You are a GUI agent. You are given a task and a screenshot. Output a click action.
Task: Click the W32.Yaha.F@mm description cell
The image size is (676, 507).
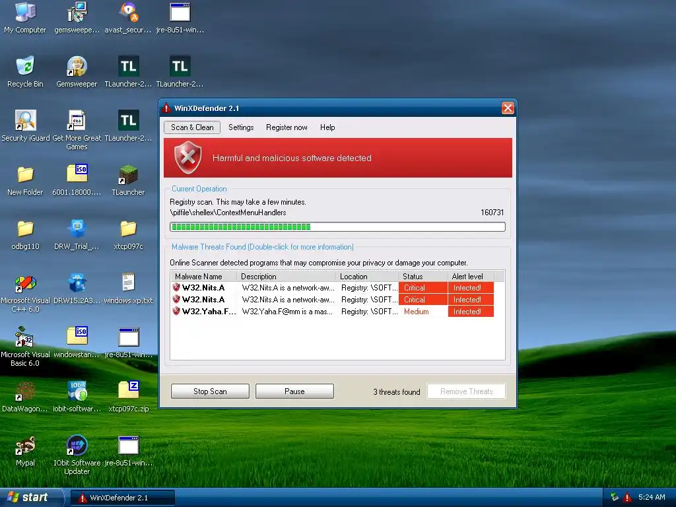tap(288, 312)
